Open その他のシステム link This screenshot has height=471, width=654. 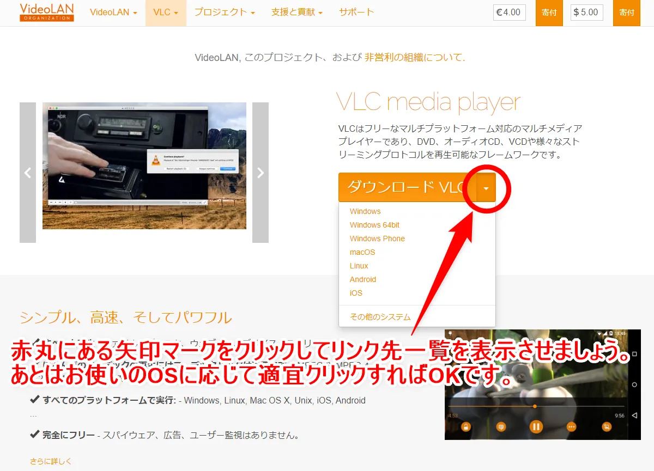[x=380, y=317]
